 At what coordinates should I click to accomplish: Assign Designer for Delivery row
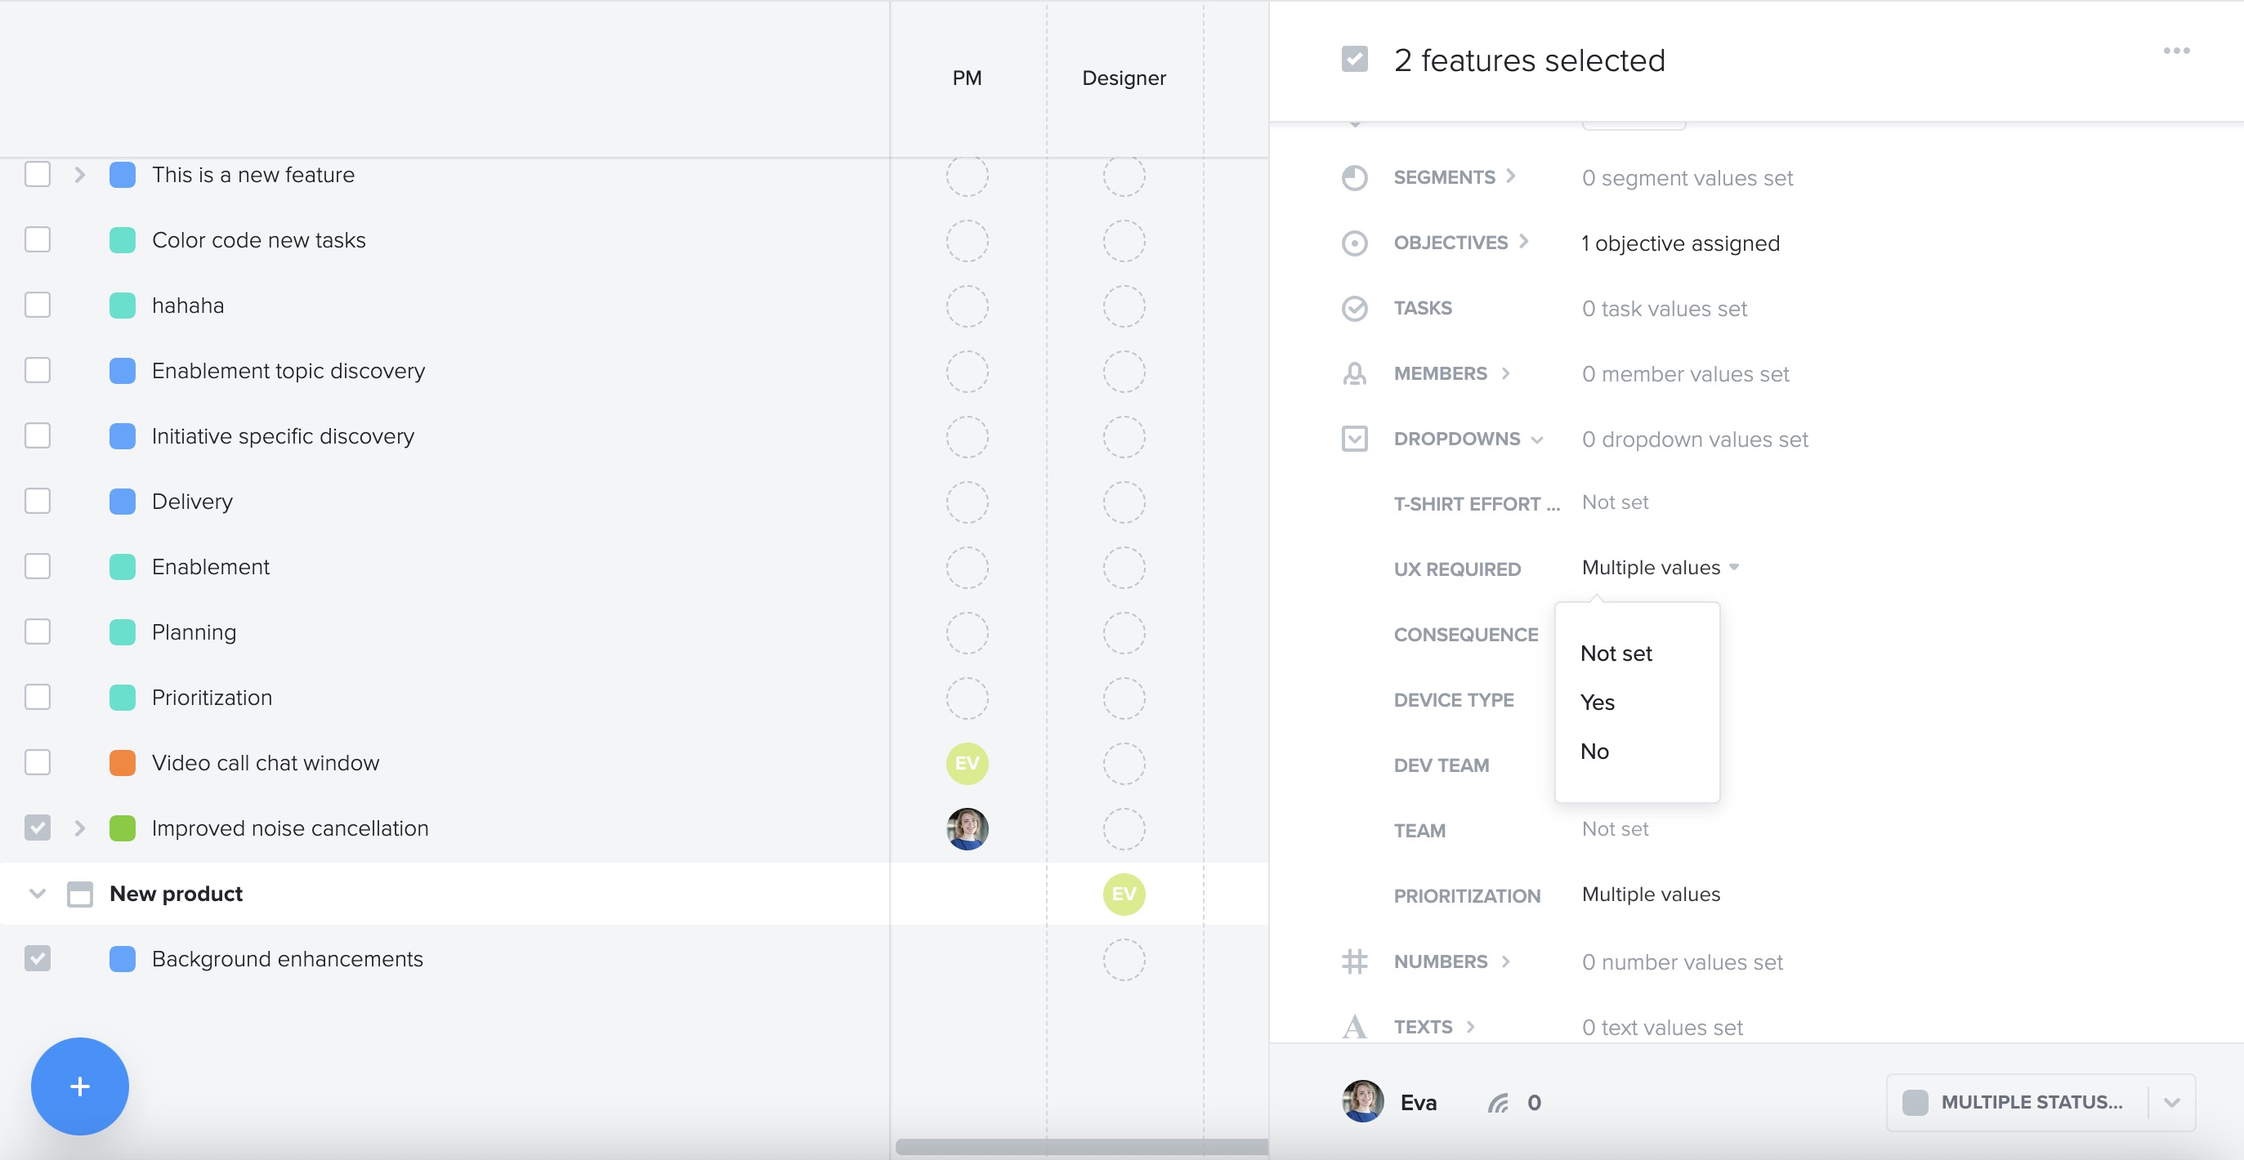point(1124,502)
